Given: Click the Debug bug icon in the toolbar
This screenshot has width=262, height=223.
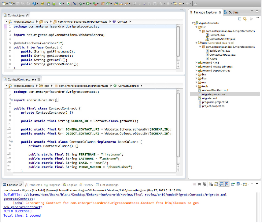Looking at the screenshot, I should tap(81, 4).
